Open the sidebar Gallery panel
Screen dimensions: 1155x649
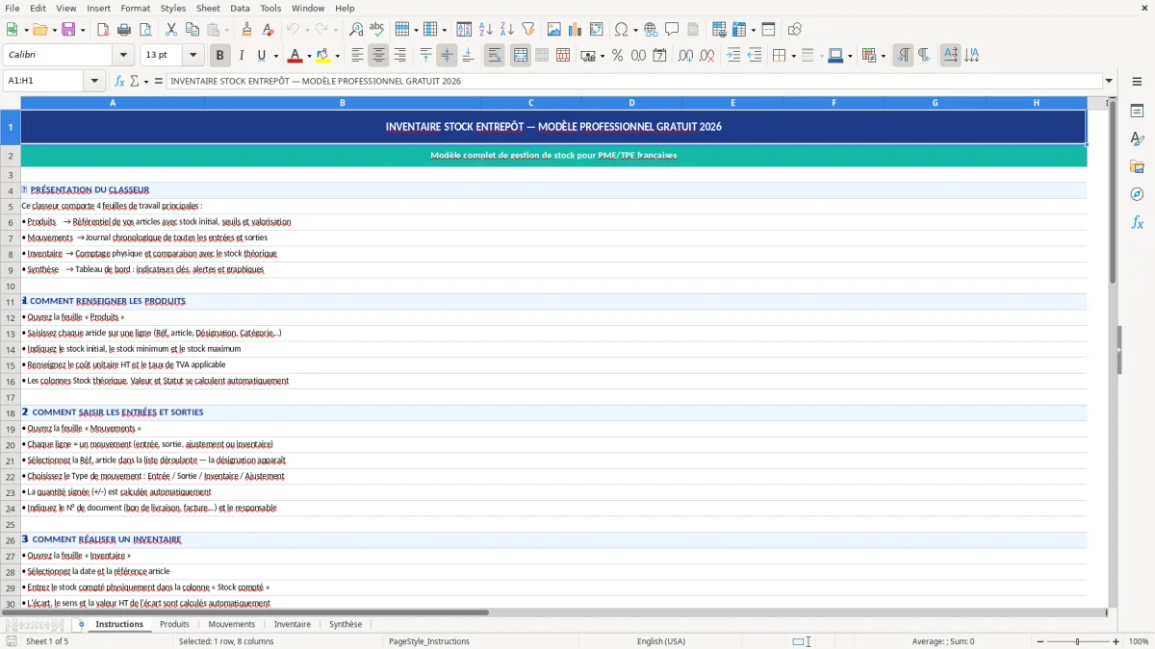coord(1137,166)
